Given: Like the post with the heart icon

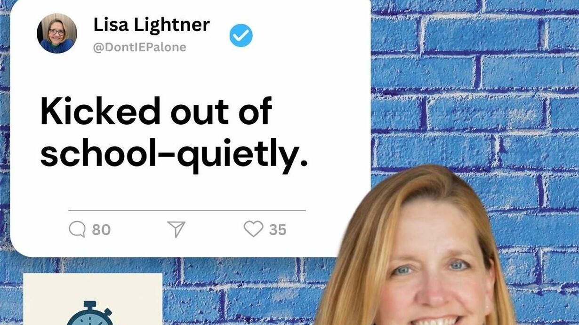Looking at the screenshot, I should pyautogui.click(x=253, y=229).
